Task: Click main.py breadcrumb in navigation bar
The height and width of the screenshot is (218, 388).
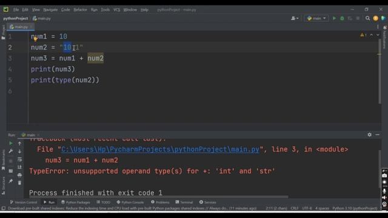Action: pos(42,18)
